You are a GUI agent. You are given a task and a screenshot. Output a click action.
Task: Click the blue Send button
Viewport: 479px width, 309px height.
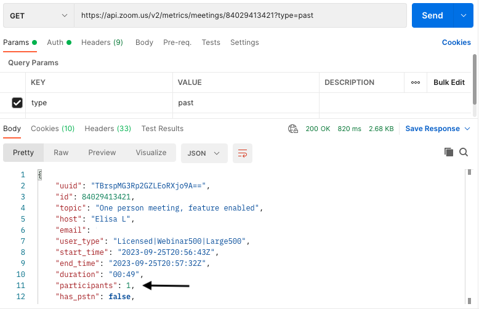pyautogui.click(x=432, y=15)
